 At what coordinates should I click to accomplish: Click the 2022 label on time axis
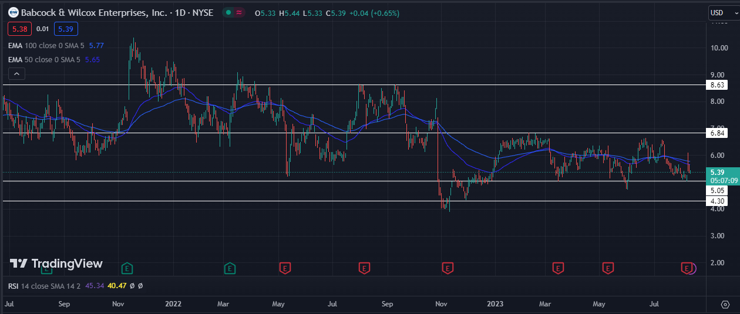pos(173,304)
